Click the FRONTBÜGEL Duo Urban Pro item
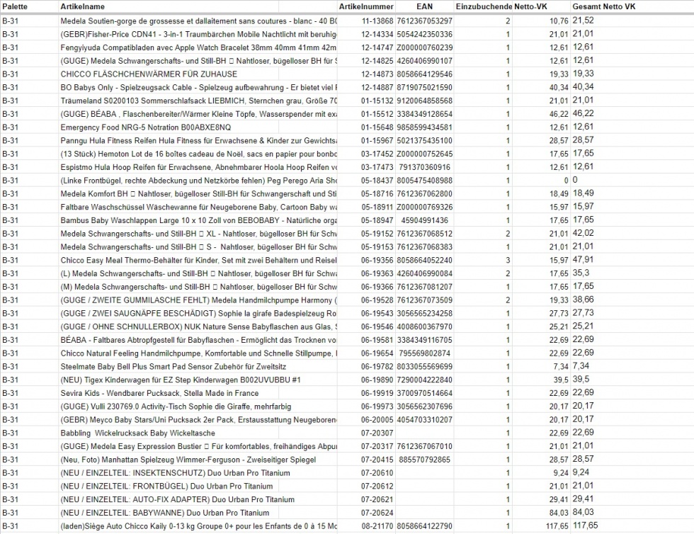694x534 pixels. click(167, 486)
